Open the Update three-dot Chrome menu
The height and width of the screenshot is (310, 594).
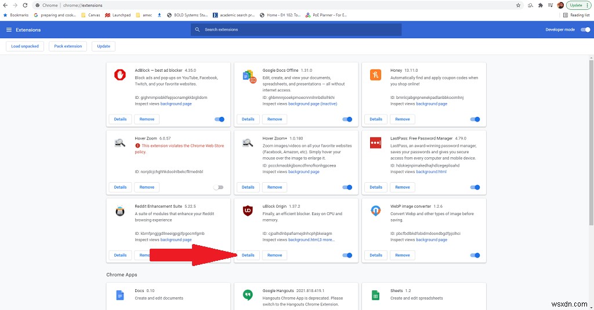coord(588,5)
